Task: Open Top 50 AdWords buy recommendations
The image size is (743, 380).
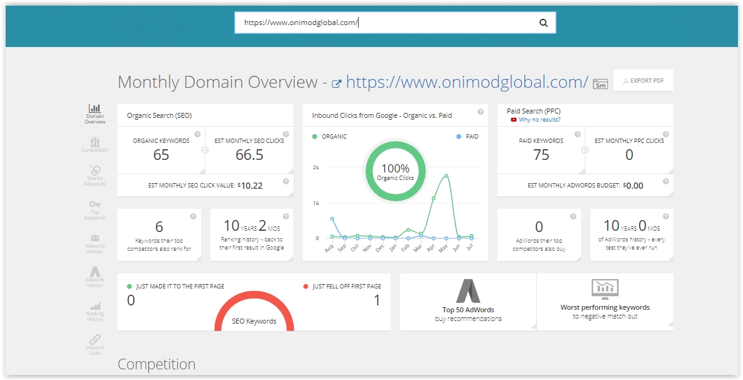Action: pos(468,302)
